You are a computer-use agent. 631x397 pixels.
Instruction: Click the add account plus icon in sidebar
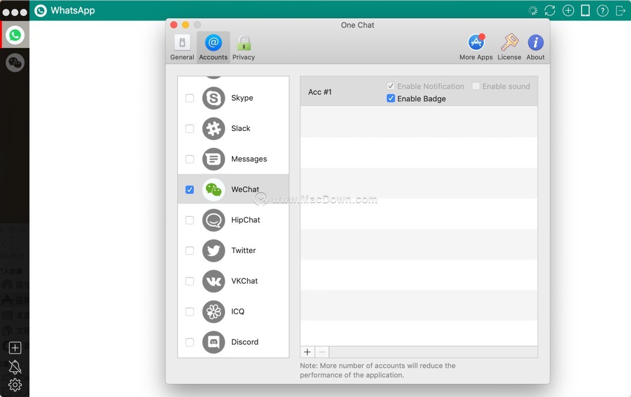pos(15,348)
